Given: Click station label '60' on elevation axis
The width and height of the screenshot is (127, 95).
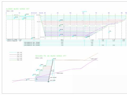Looking at the screenshot, I should click(83, 13).
